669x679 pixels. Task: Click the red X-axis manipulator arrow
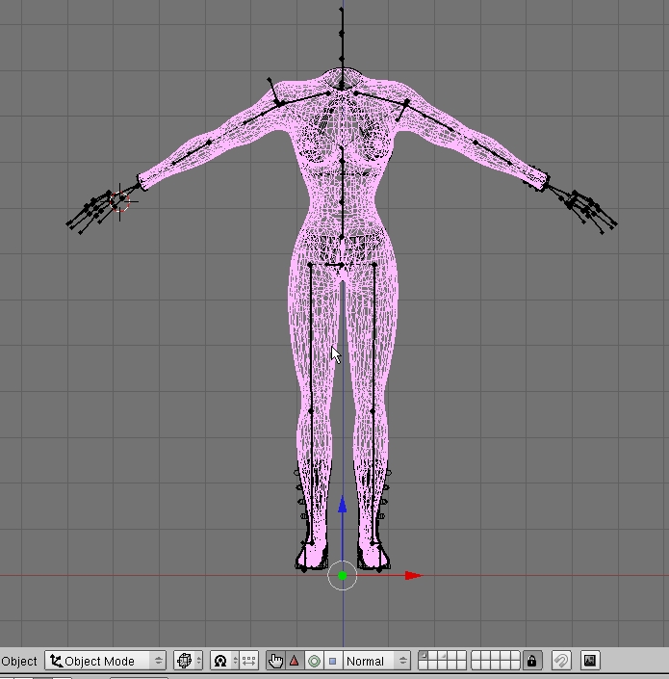413,576
